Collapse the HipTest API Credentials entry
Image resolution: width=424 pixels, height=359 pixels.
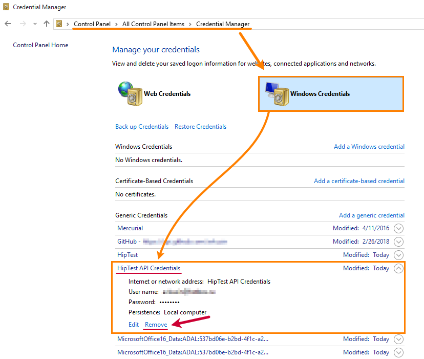(x=399, y=268)
